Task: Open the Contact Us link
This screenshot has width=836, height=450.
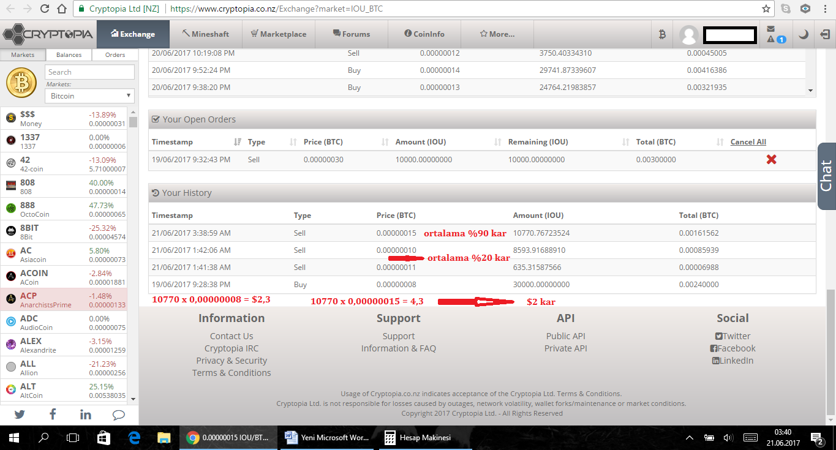Action: coord(232,336)
